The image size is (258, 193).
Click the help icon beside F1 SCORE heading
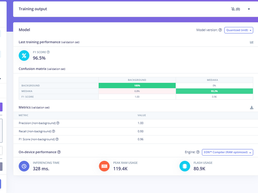pos(48,52)
